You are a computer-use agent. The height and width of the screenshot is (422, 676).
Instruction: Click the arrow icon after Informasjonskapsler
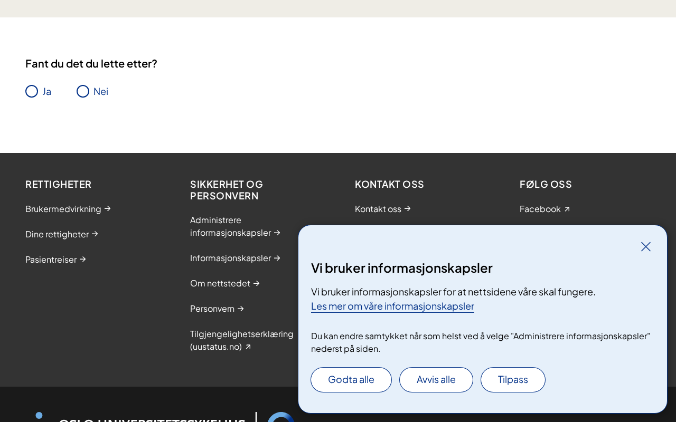tap(277, 258)
